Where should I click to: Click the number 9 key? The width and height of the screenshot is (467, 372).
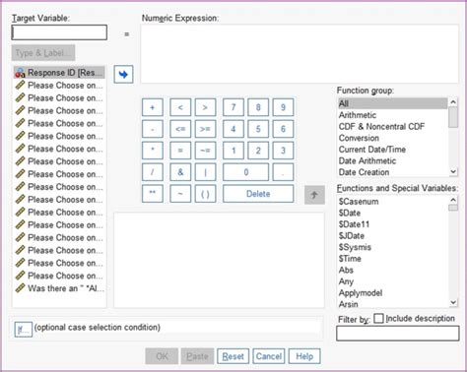[283, 107]
